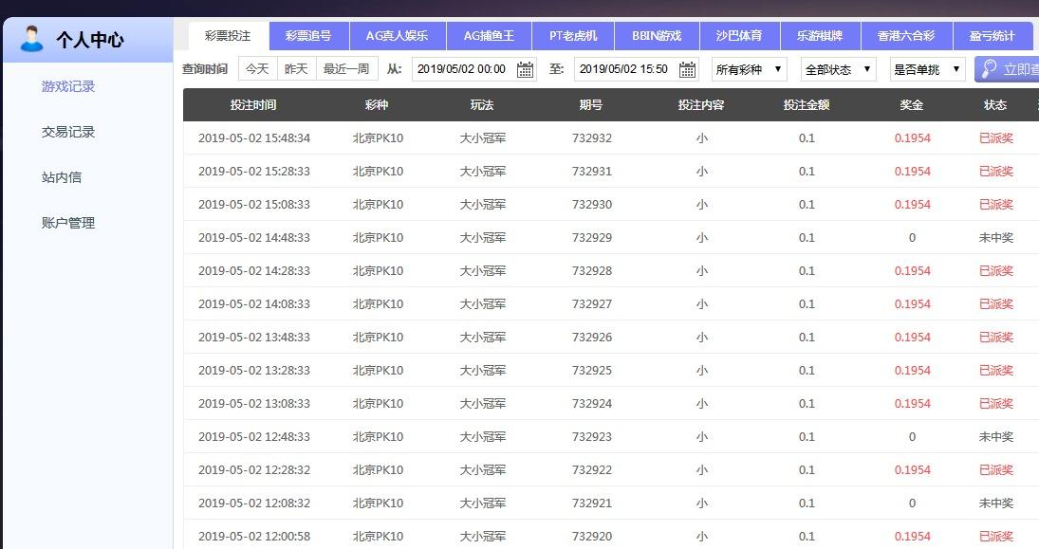The image size is (1039, 549).
Task: Open the AG真人娱乐 tab
Action: pyautogui.click(x=397, y=36)
